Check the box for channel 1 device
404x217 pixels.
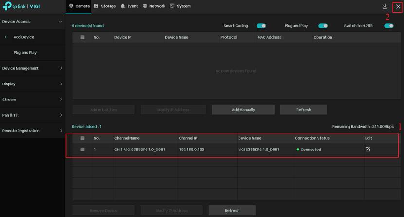click(x=82, y=150)
